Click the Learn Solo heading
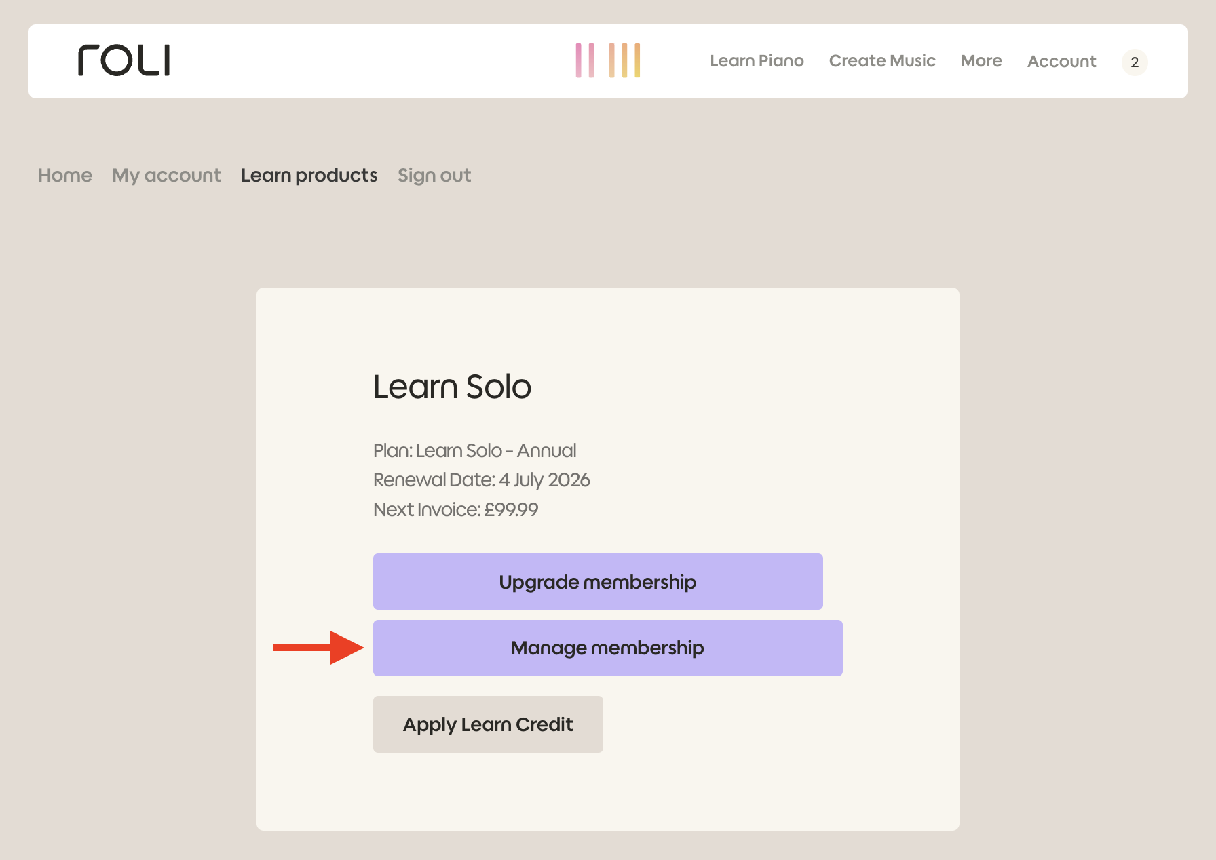The height and width of the screenshot is (860, 1216). point(452,387)
